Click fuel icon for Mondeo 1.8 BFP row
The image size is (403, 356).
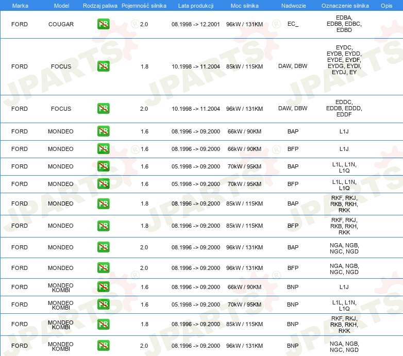coord(103,226)
